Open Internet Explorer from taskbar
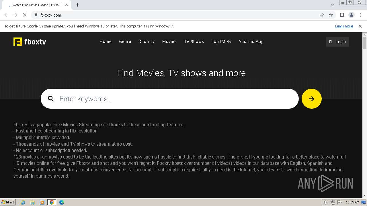 pos(23,202)
